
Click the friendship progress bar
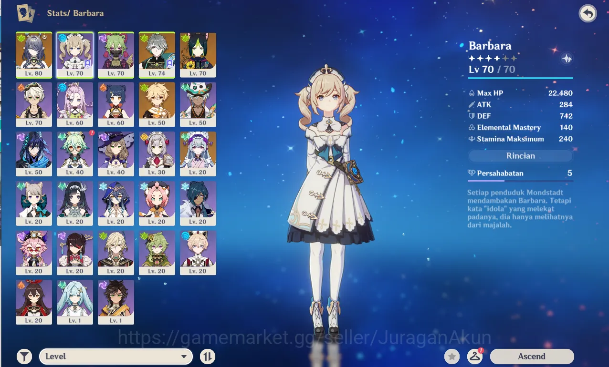pos(521,181)
